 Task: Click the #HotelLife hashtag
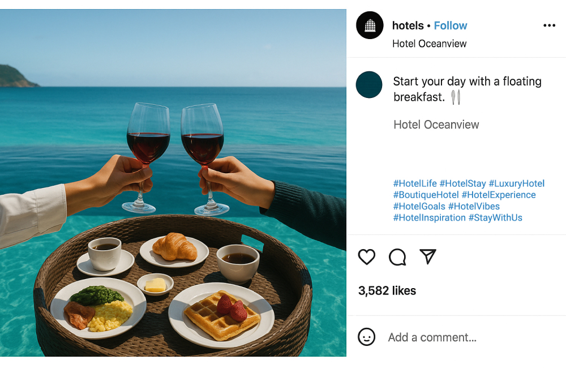(x=415, y=183)
